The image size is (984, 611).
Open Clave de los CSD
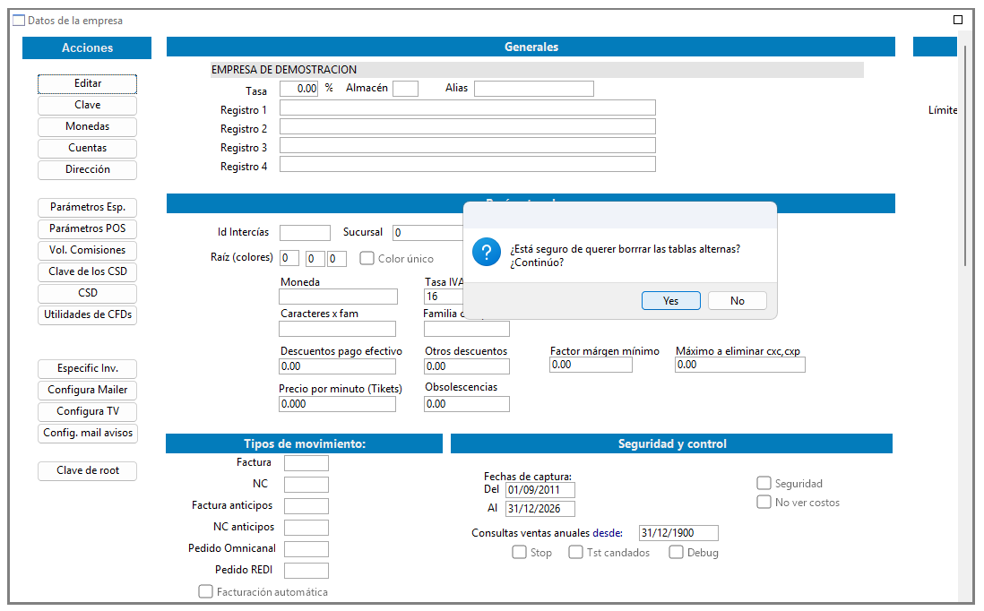[x=87, y=271]
